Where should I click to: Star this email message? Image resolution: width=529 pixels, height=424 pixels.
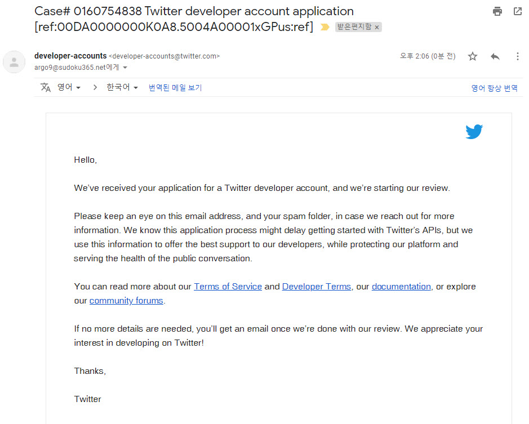[473, 56]
